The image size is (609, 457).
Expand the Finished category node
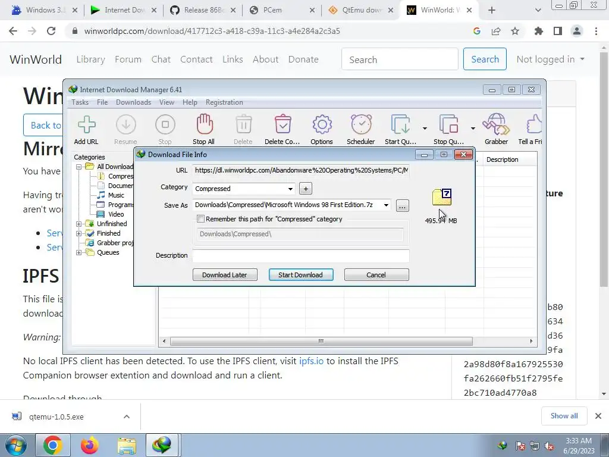coord(79,233)
